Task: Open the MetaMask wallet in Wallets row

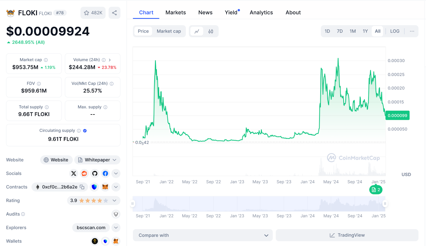Action: (116, 241)
